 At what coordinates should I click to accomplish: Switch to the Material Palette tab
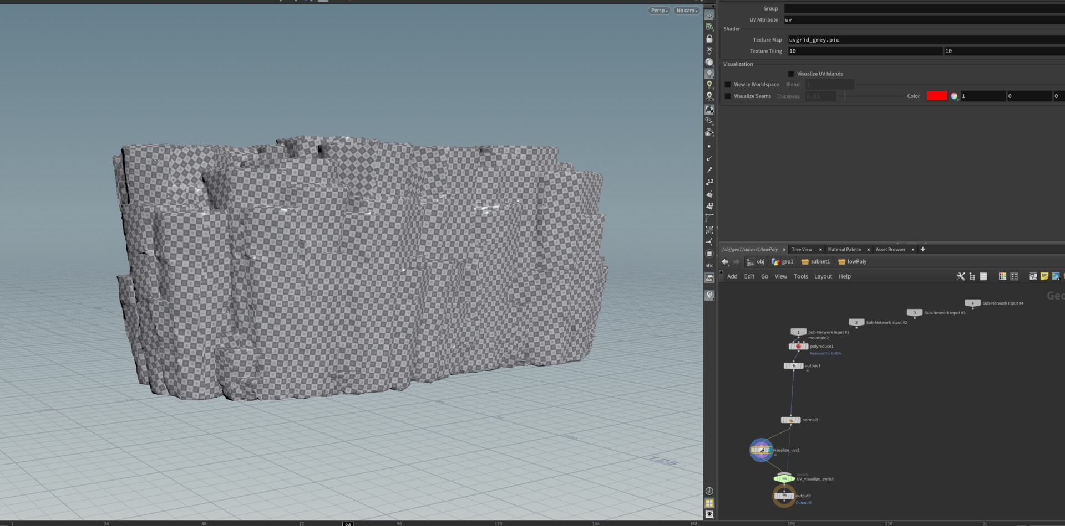(844, 250)
